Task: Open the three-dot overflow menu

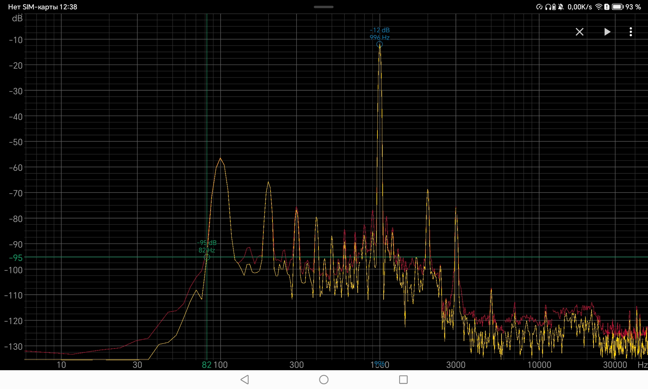Action: click(x=631, y=32)
